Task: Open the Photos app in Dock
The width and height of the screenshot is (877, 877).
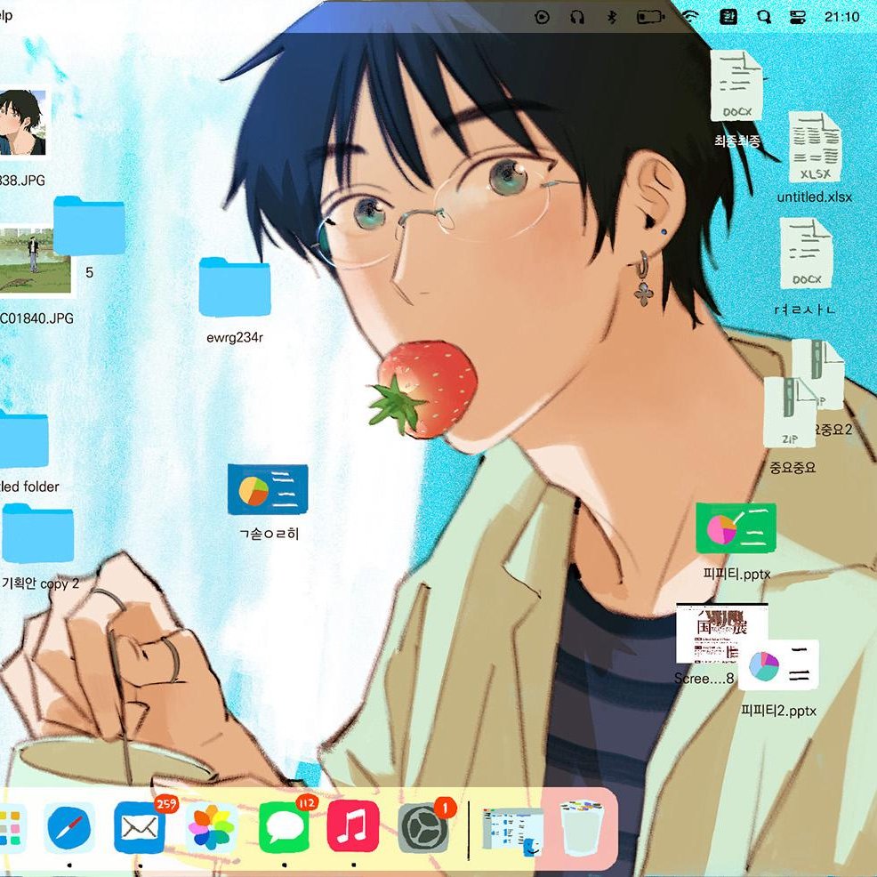Action: 211,828
